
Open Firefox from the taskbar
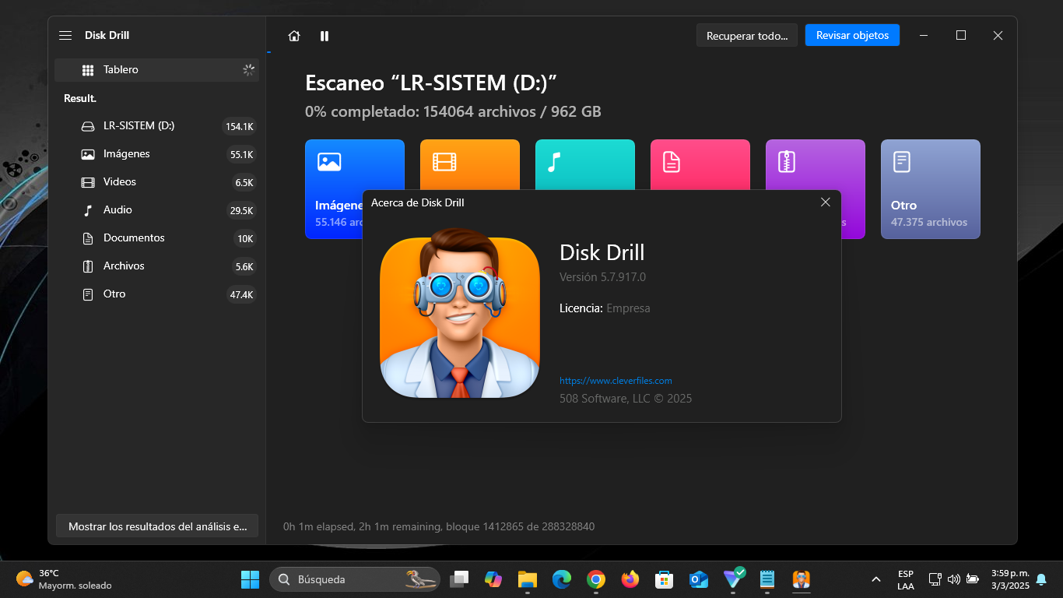coord(630,579)
